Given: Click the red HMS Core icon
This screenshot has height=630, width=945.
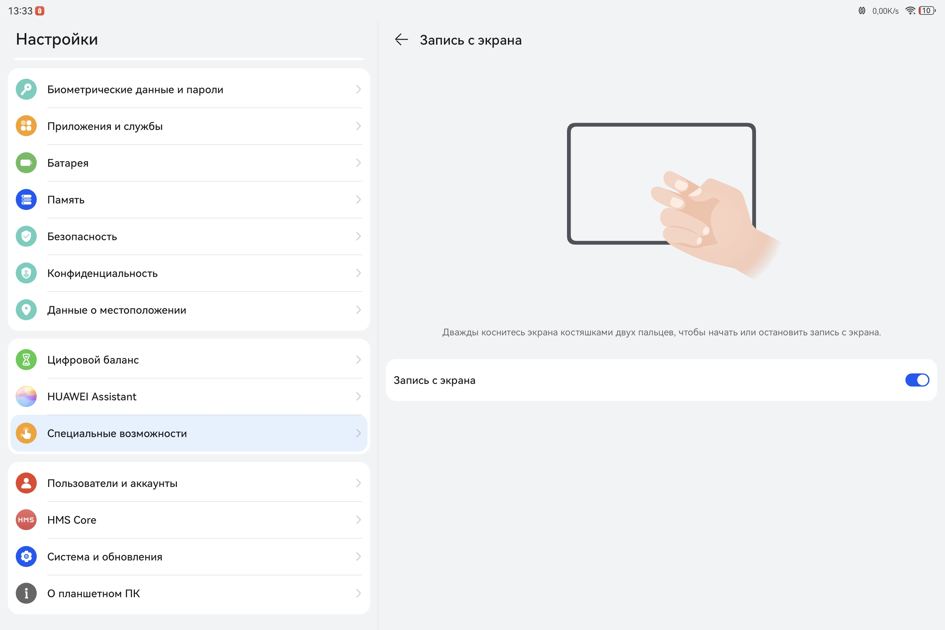Looking at the screenshot, I should pos(26,520).
